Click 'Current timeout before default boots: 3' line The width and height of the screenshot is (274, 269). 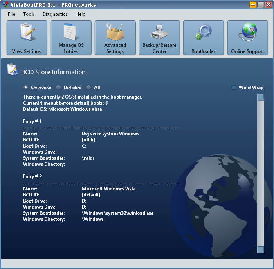65,103
